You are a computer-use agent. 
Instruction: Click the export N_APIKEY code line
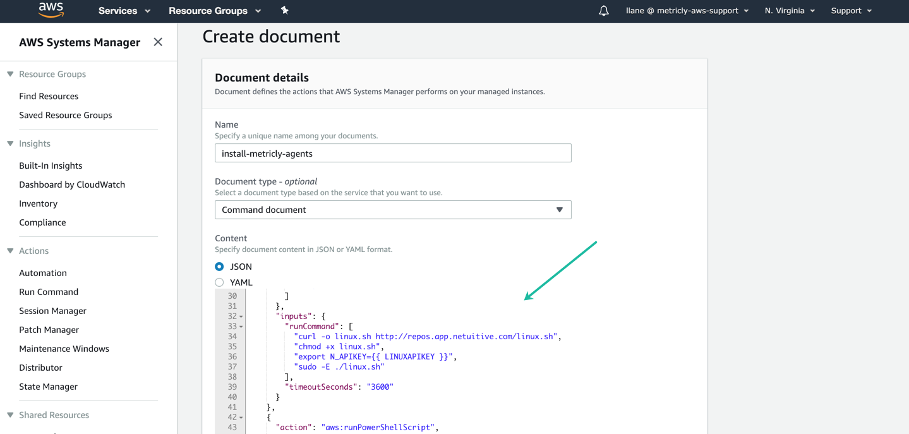click(x=375, y=357)
